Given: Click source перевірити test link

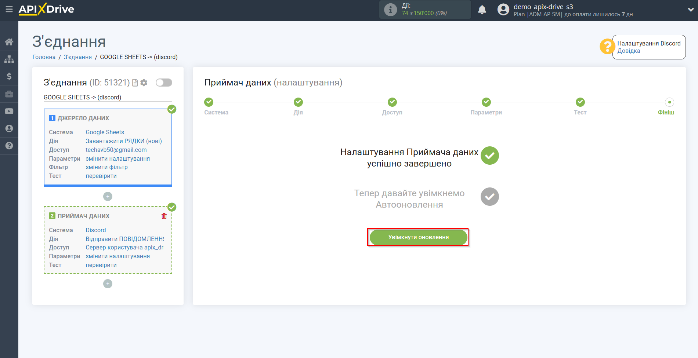Looking at the screenshot, I should pos(101,176).
